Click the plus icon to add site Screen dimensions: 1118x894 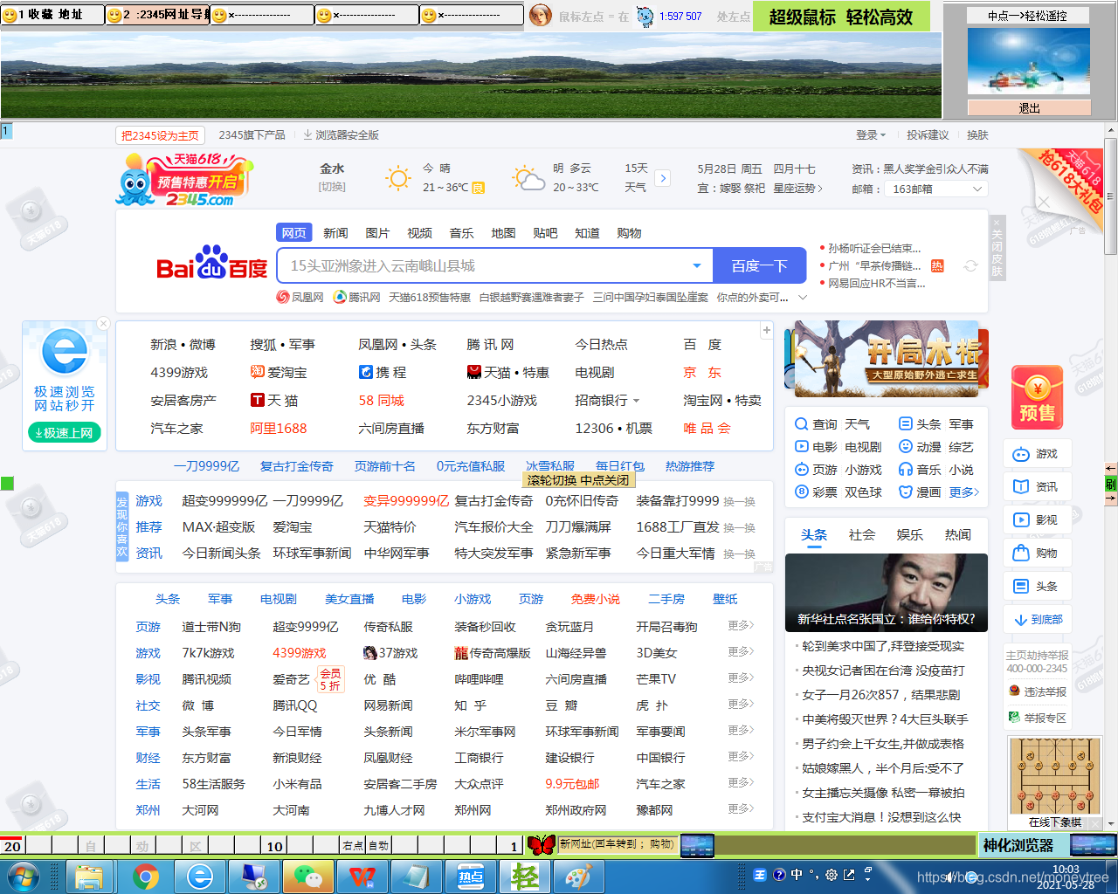[x=766, y=330]
